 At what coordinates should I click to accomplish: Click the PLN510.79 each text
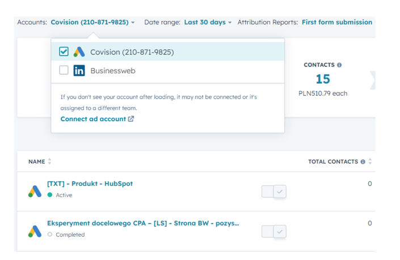point(323,93)
